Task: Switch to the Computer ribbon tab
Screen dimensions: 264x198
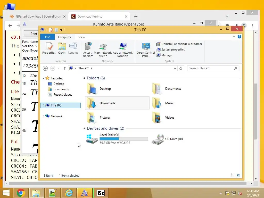Action: click(x=65, y=37)
